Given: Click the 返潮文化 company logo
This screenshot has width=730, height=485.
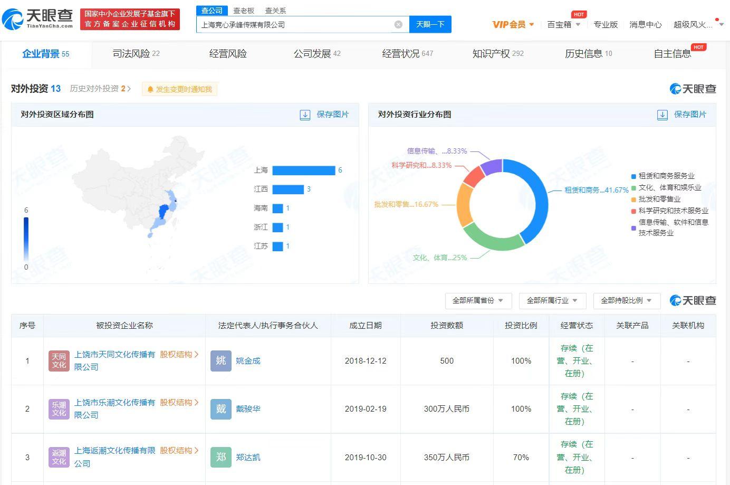Looking at the screenshot, I should click(x=59, y=457).
